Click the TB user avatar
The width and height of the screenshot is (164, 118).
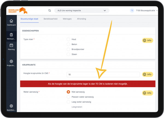[x=132, y=11]
